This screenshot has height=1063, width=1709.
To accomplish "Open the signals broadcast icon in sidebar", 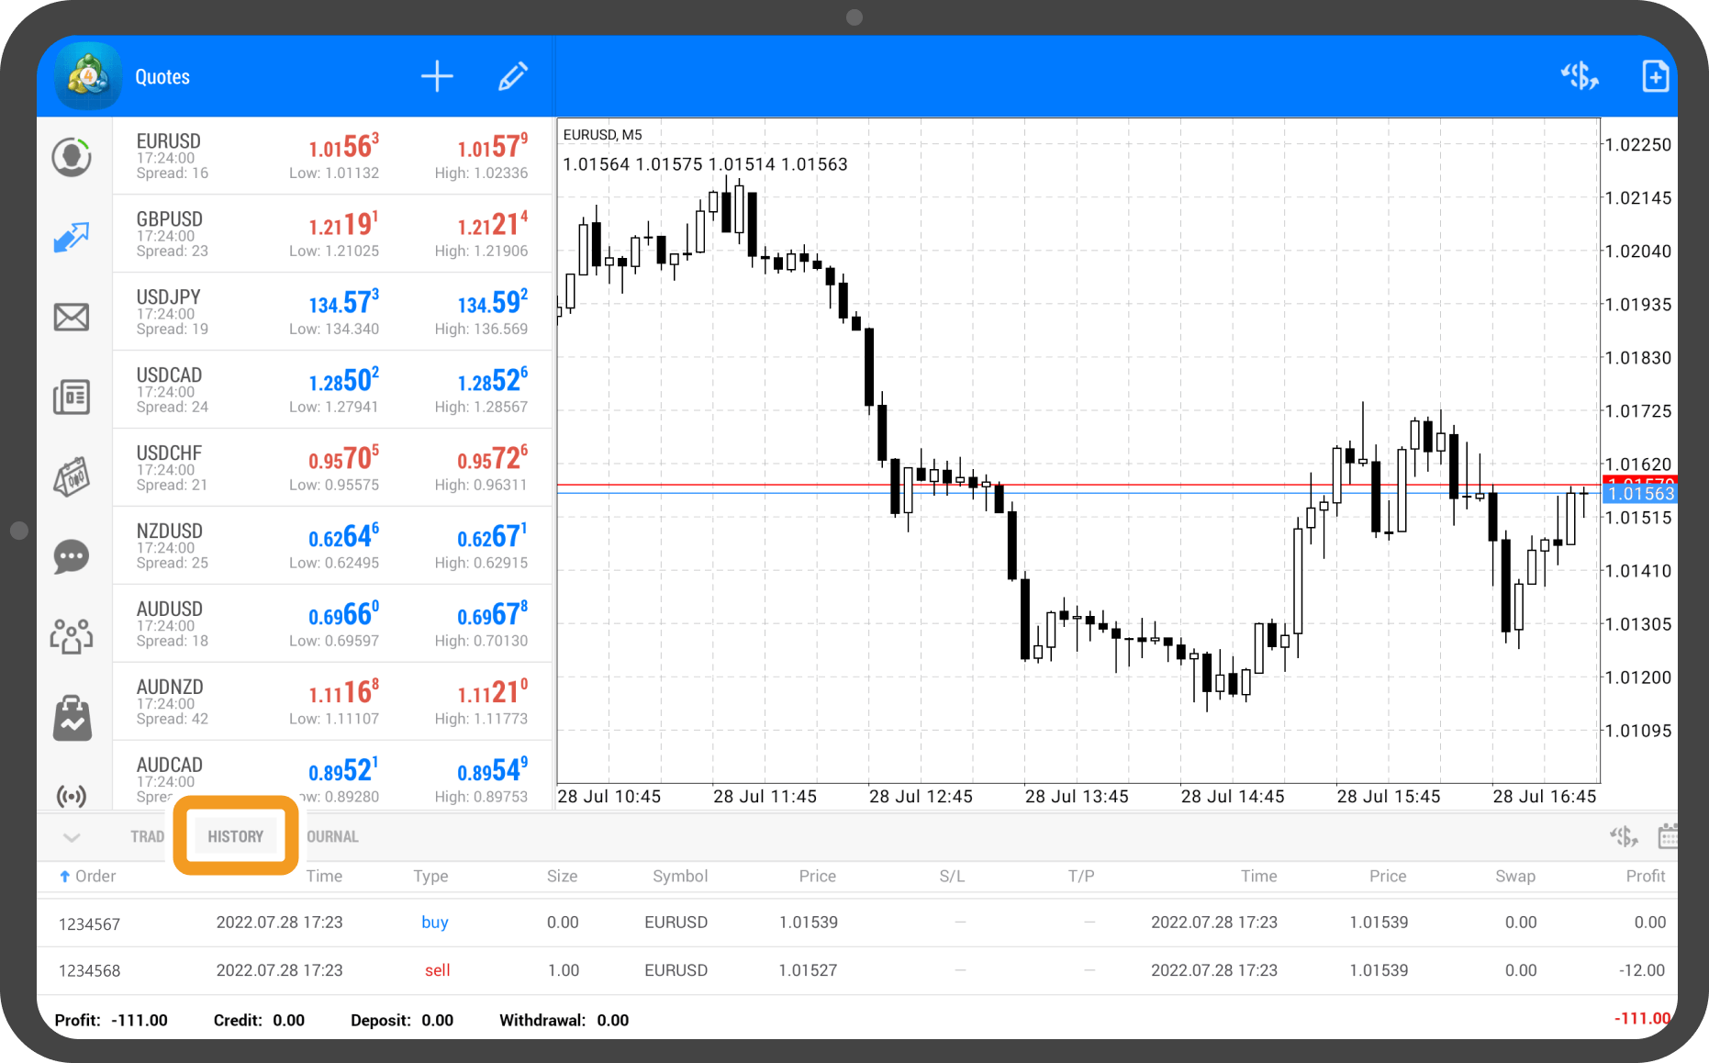I will pyautogui.click(x=72, y=795).
